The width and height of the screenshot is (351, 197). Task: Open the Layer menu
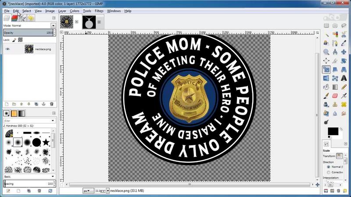click(x=62, y=11)
